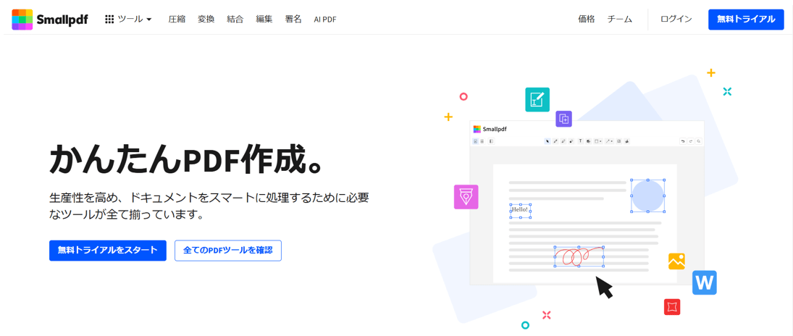Select the T text tool in editor toolbar
Image resolution: width=793 pixels, height=336 pixels.
click(581, 141)
